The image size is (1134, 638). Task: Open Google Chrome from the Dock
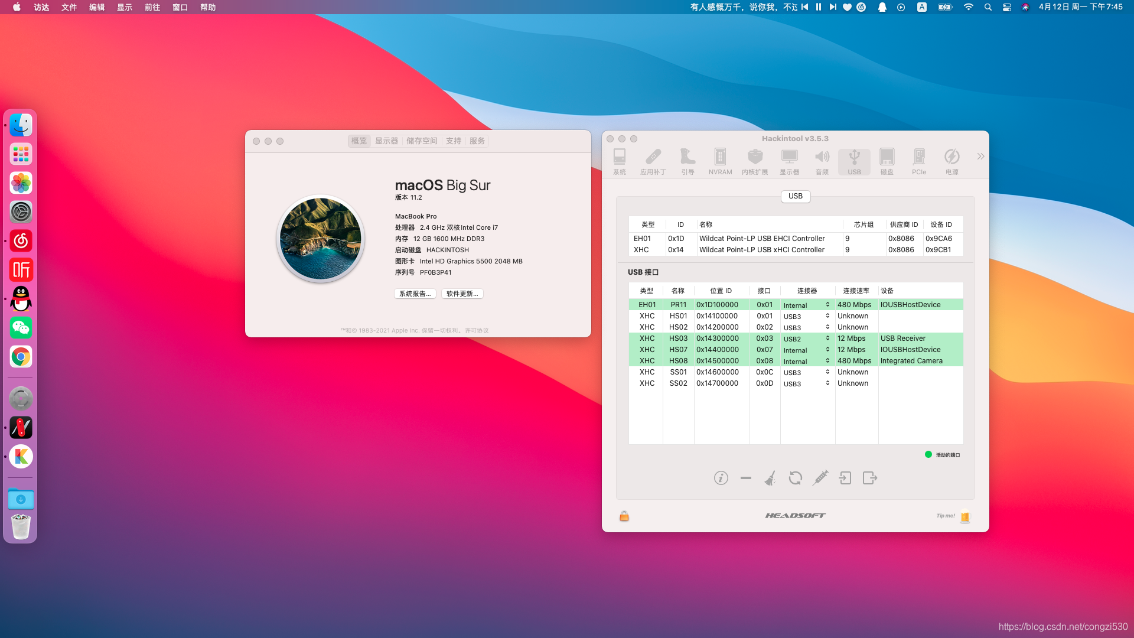click(x=21, y=357)
